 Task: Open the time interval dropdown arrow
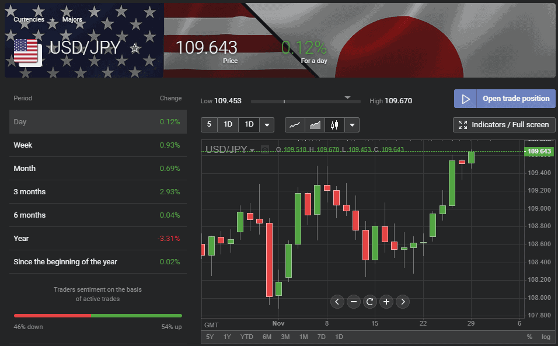267,125
